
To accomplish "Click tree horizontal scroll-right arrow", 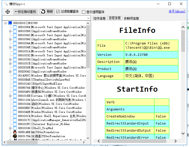I will (84, 142).
